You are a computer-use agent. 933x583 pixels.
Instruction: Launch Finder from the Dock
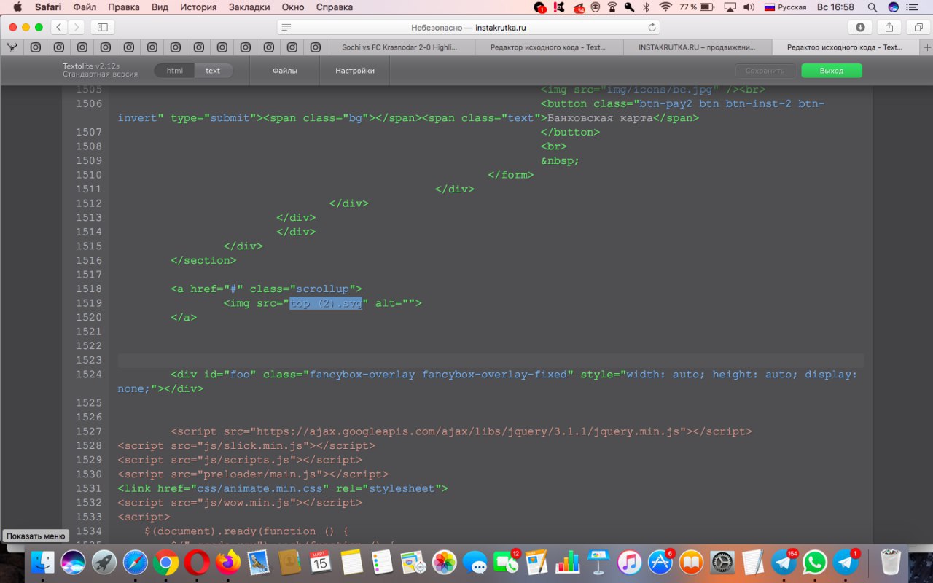pos(43,563)
